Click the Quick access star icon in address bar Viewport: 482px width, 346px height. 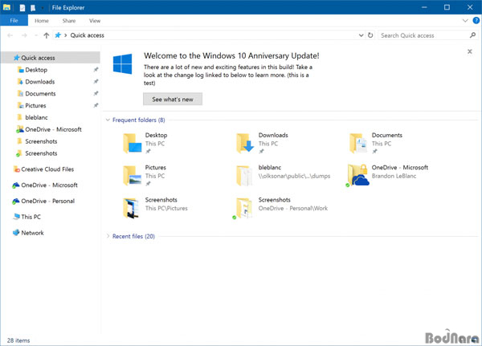click(x=58, y=35)
